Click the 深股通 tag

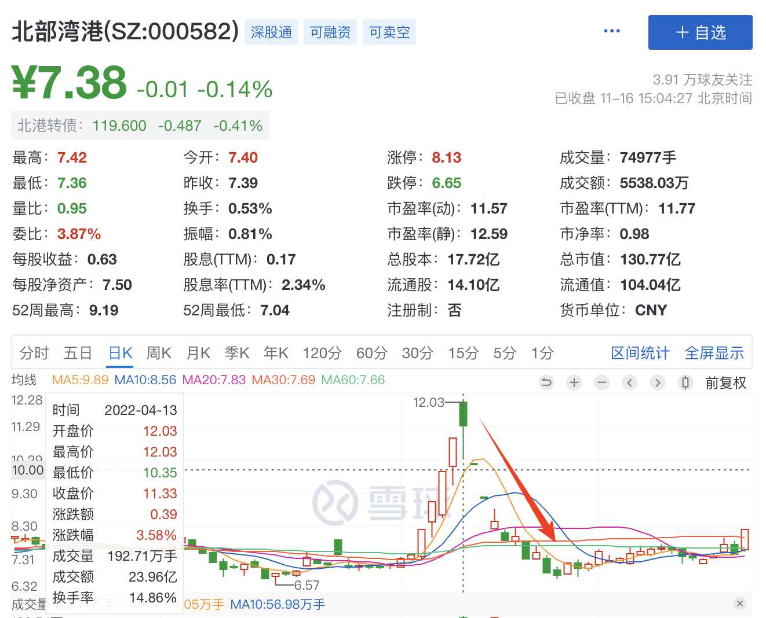[x=271, y=32]
